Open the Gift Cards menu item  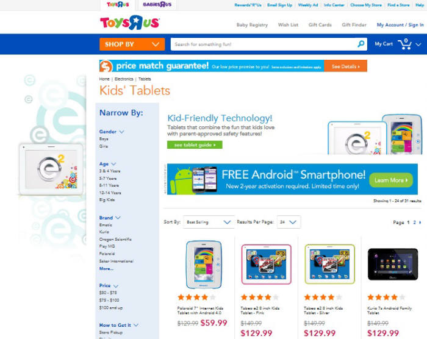[320, 25]
